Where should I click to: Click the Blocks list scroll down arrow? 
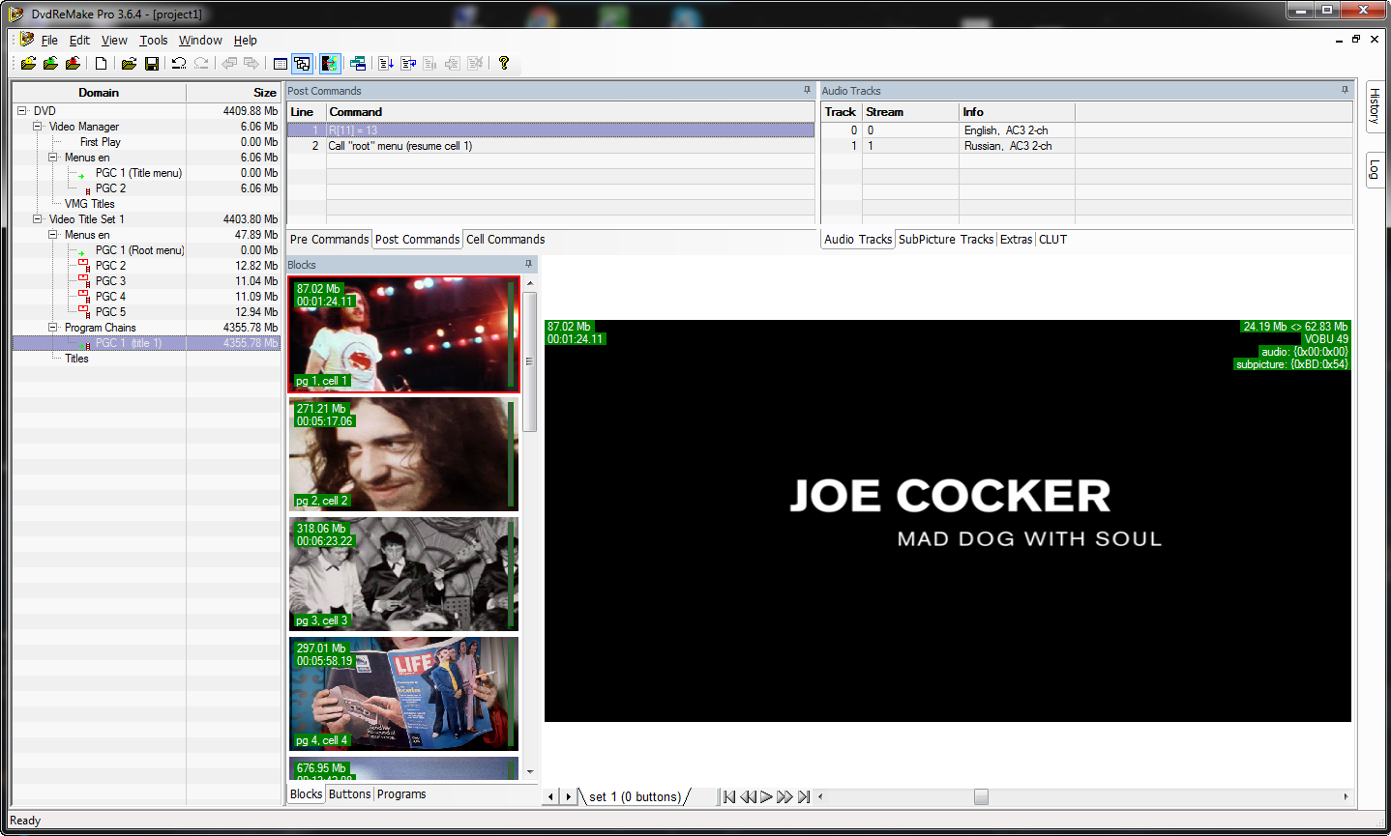(x=529, y=772)
